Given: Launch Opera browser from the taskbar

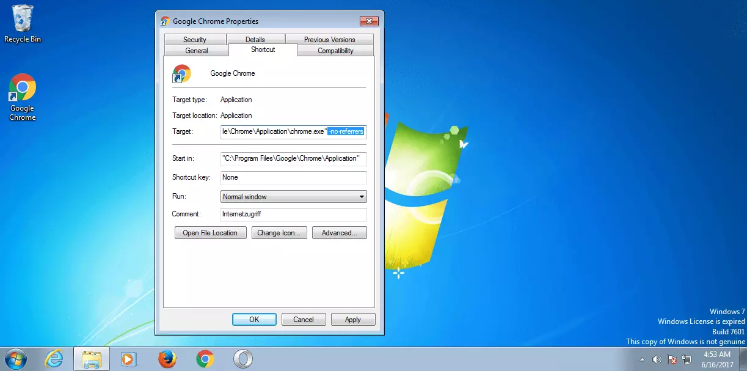Looking at the screenshot, I should click(x=242, y=359).
